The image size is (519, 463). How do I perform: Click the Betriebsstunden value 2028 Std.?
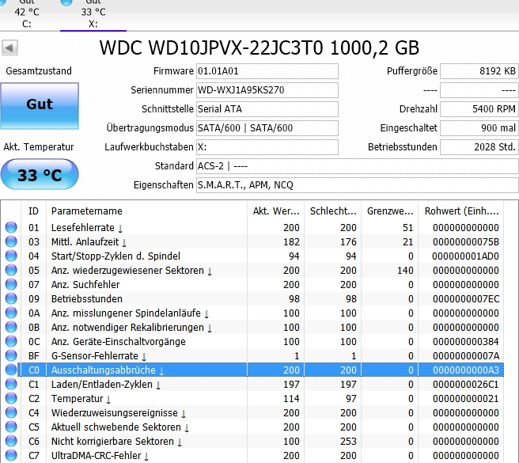479,147
